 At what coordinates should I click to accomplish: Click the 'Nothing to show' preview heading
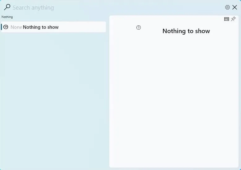(186, 31)
